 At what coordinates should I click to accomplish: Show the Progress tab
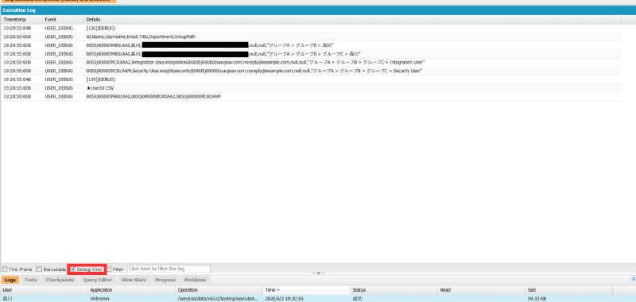coord(165,280)
